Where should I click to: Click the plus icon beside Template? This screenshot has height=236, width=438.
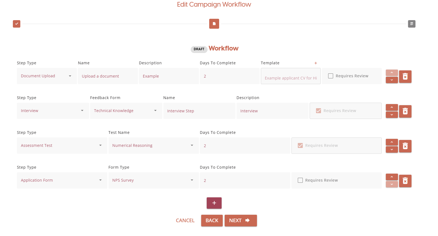pos(316,63)
